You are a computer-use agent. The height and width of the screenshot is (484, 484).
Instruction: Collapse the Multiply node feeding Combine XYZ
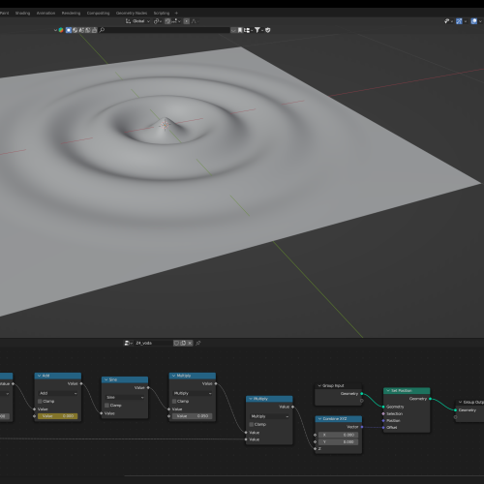tap(251, 399)
